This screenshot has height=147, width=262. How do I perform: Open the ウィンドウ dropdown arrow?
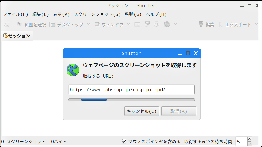pos(129,24)
